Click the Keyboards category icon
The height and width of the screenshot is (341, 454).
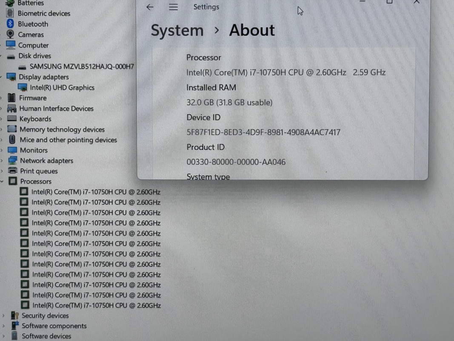(x=12, y=118)
